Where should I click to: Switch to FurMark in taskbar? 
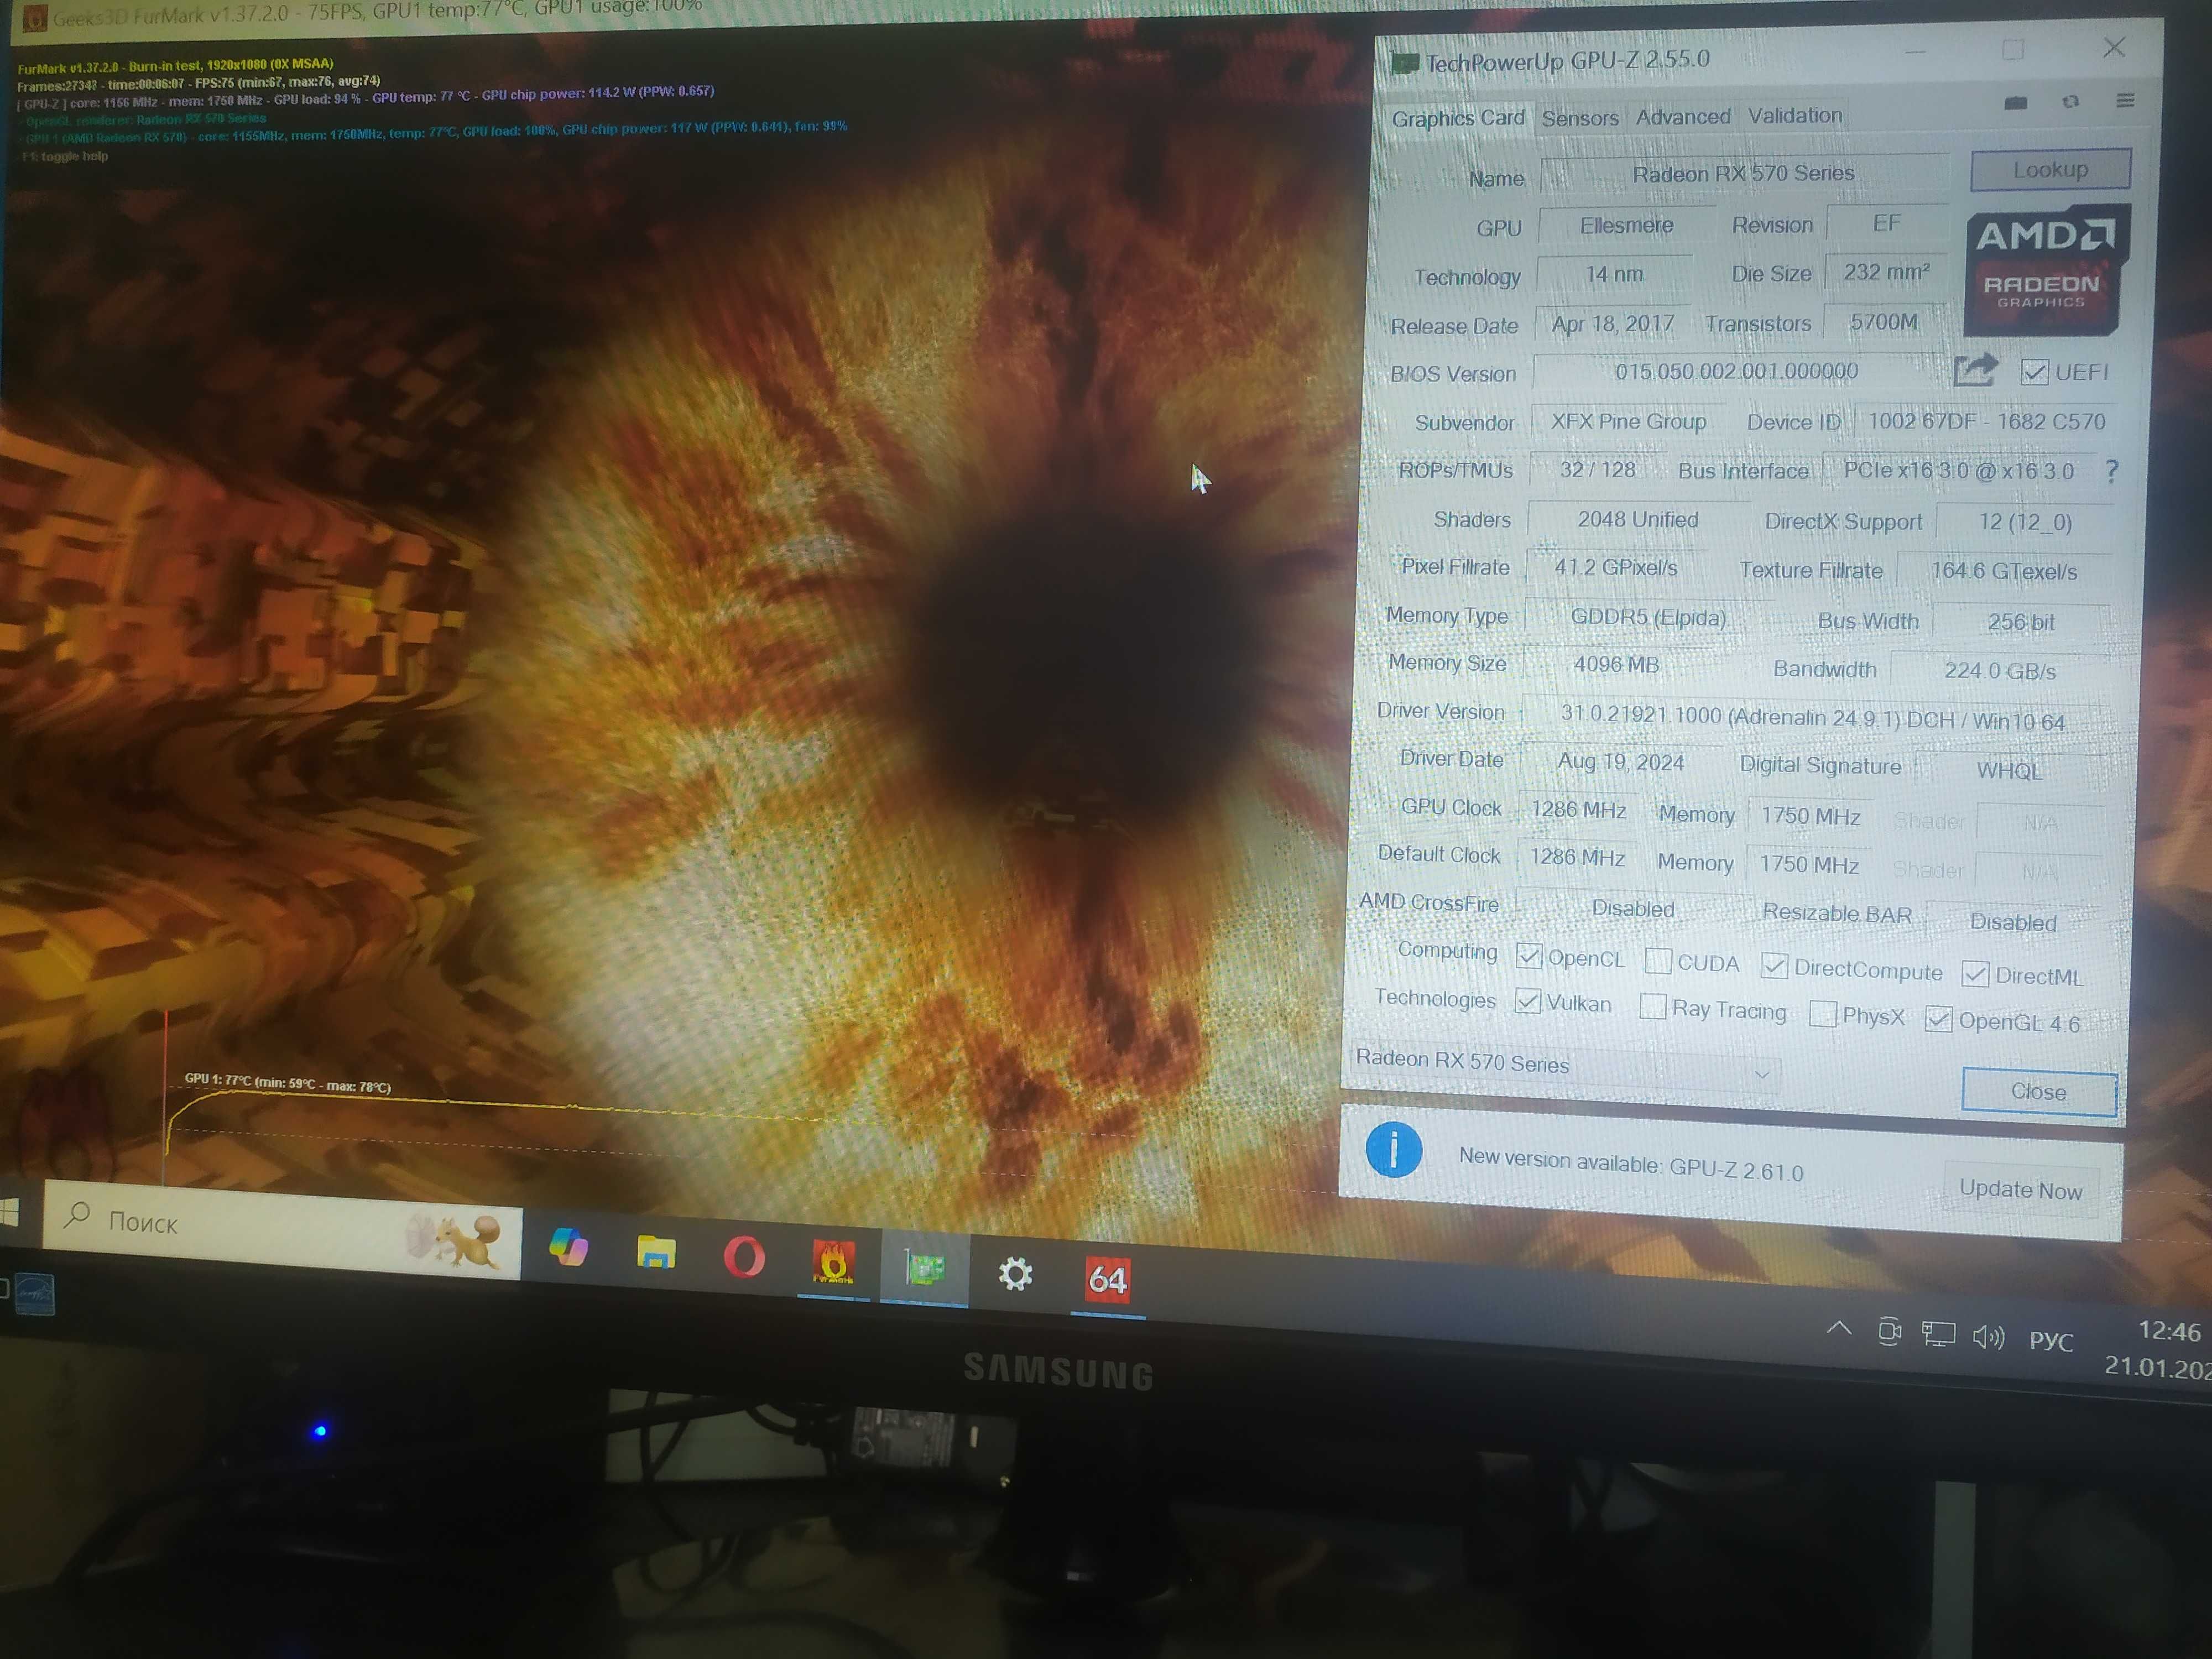833,1263
